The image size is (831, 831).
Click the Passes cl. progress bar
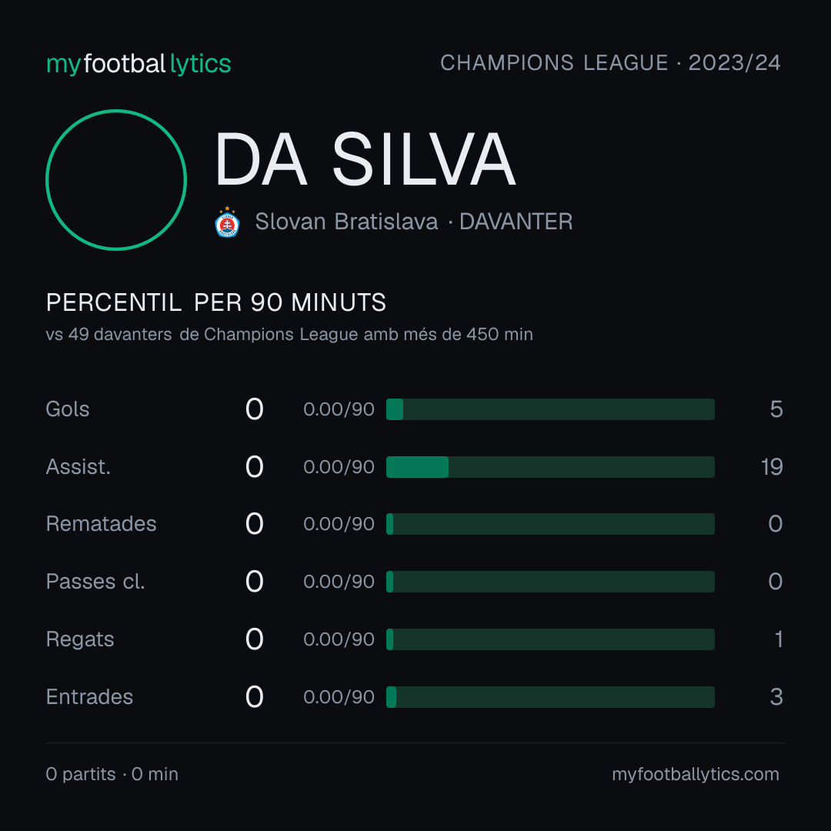coord(550,582)
